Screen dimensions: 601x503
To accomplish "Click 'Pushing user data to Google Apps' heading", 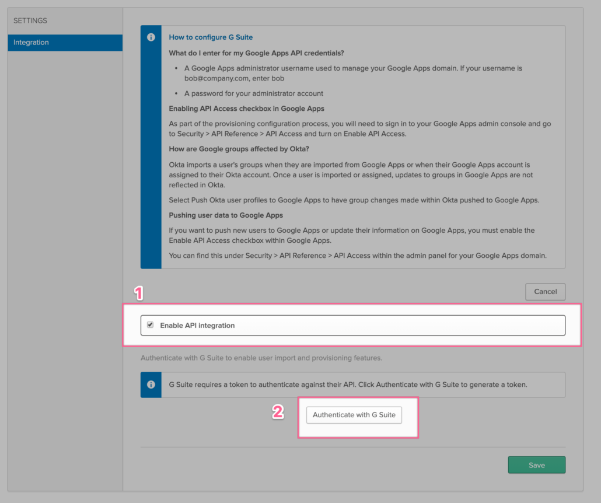I will 226,215.
